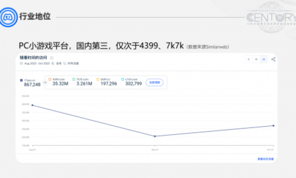Click the 35.32M value under 4399.com
296x178 pixels.
point(60,84)
